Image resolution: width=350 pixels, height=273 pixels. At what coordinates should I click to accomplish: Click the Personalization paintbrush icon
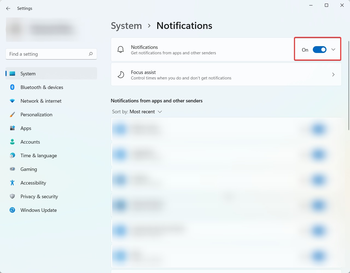[x=12, y=114]
